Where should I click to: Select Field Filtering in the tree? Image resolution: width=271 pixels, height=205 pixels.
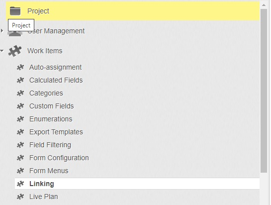[50, 145]
